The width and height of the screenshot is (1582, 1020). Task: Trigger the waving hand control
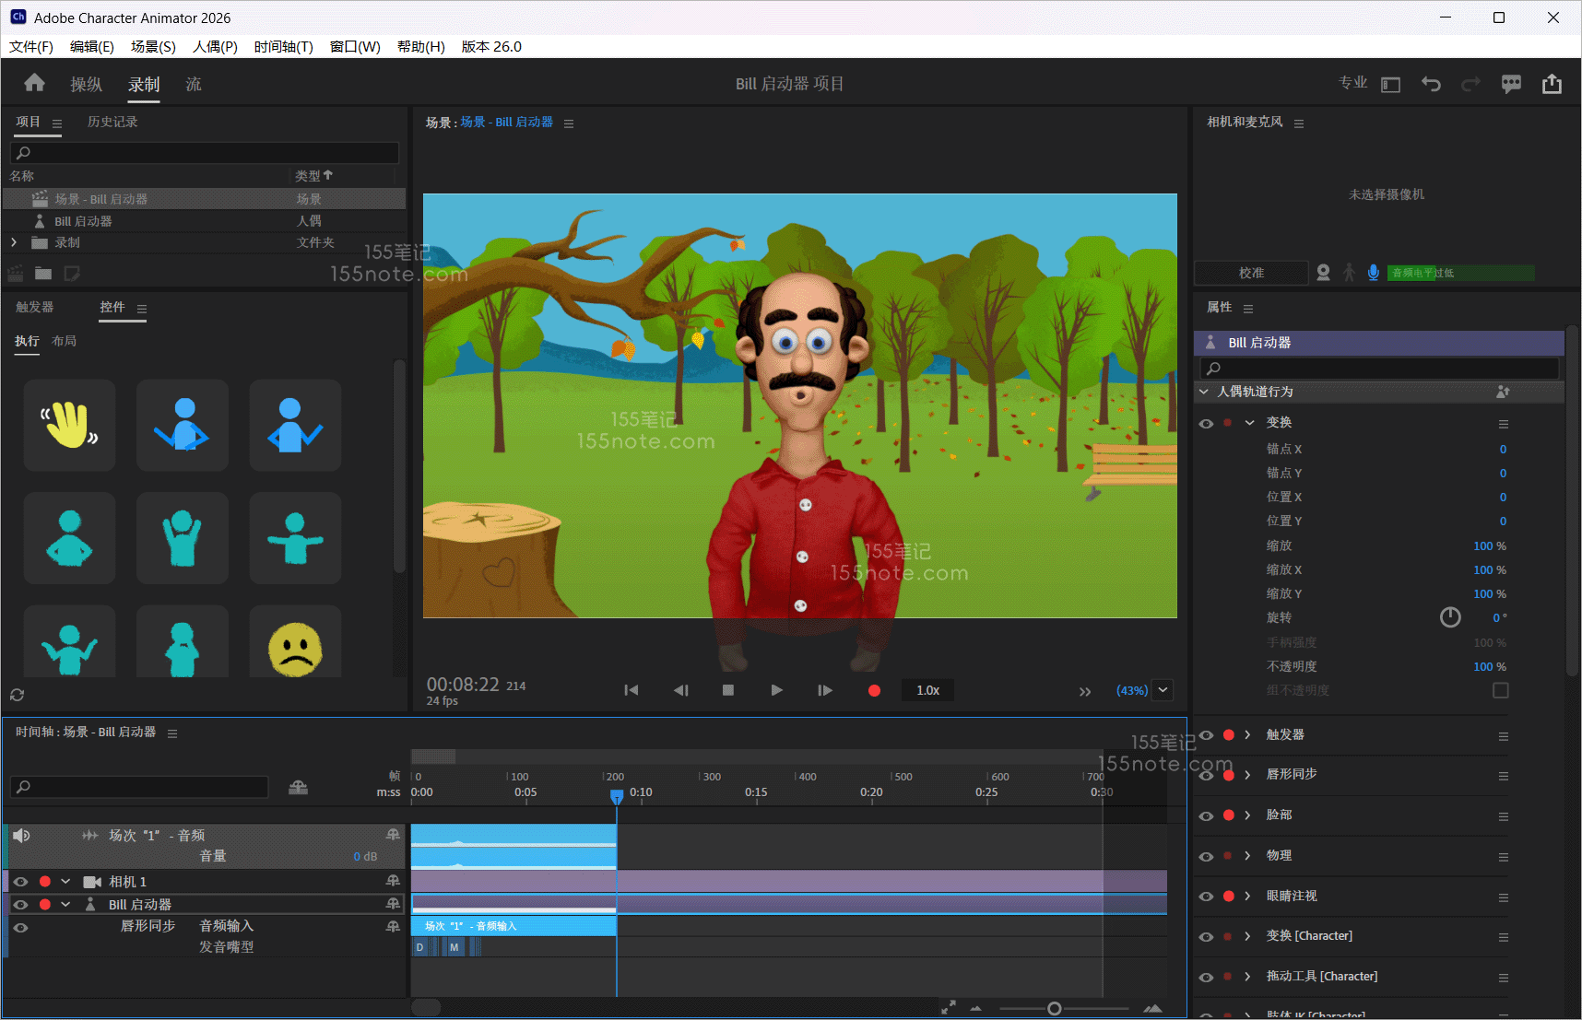(x=70, y=426)
